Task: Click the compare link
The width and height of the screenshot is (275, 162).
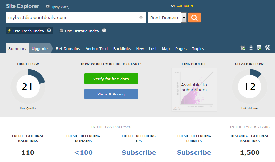Action: click(x=185, y=5)
